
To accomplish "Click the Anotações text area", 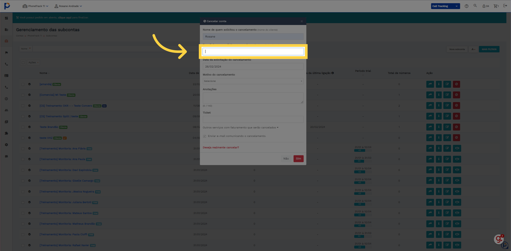I will click(x=253, y=98).
